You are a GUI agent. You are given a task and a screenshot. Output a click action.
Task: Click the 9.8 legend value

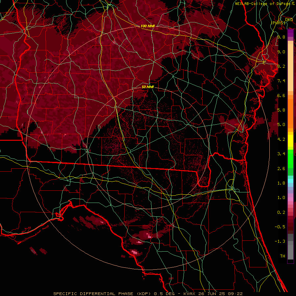[281, 37]
